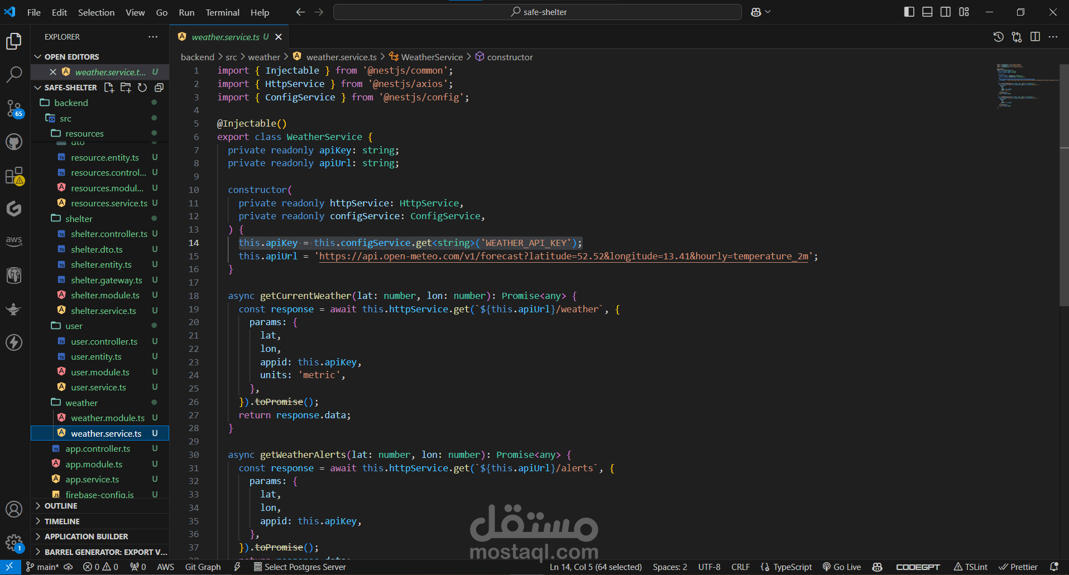Click the main* branch in status bar
The width and height of the screenshot is (1069, 575).
[x=42, y=567]
